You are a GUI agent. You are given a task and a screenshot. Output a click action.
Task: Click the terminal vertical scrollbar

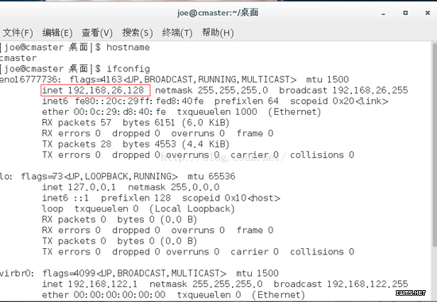pos(435,144)
